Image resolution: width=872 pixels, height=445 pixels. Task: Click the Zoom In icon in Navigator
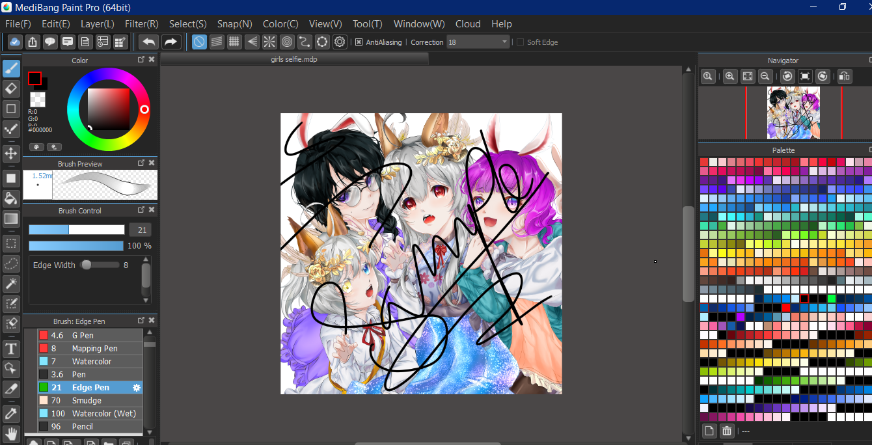click(729, 76)
